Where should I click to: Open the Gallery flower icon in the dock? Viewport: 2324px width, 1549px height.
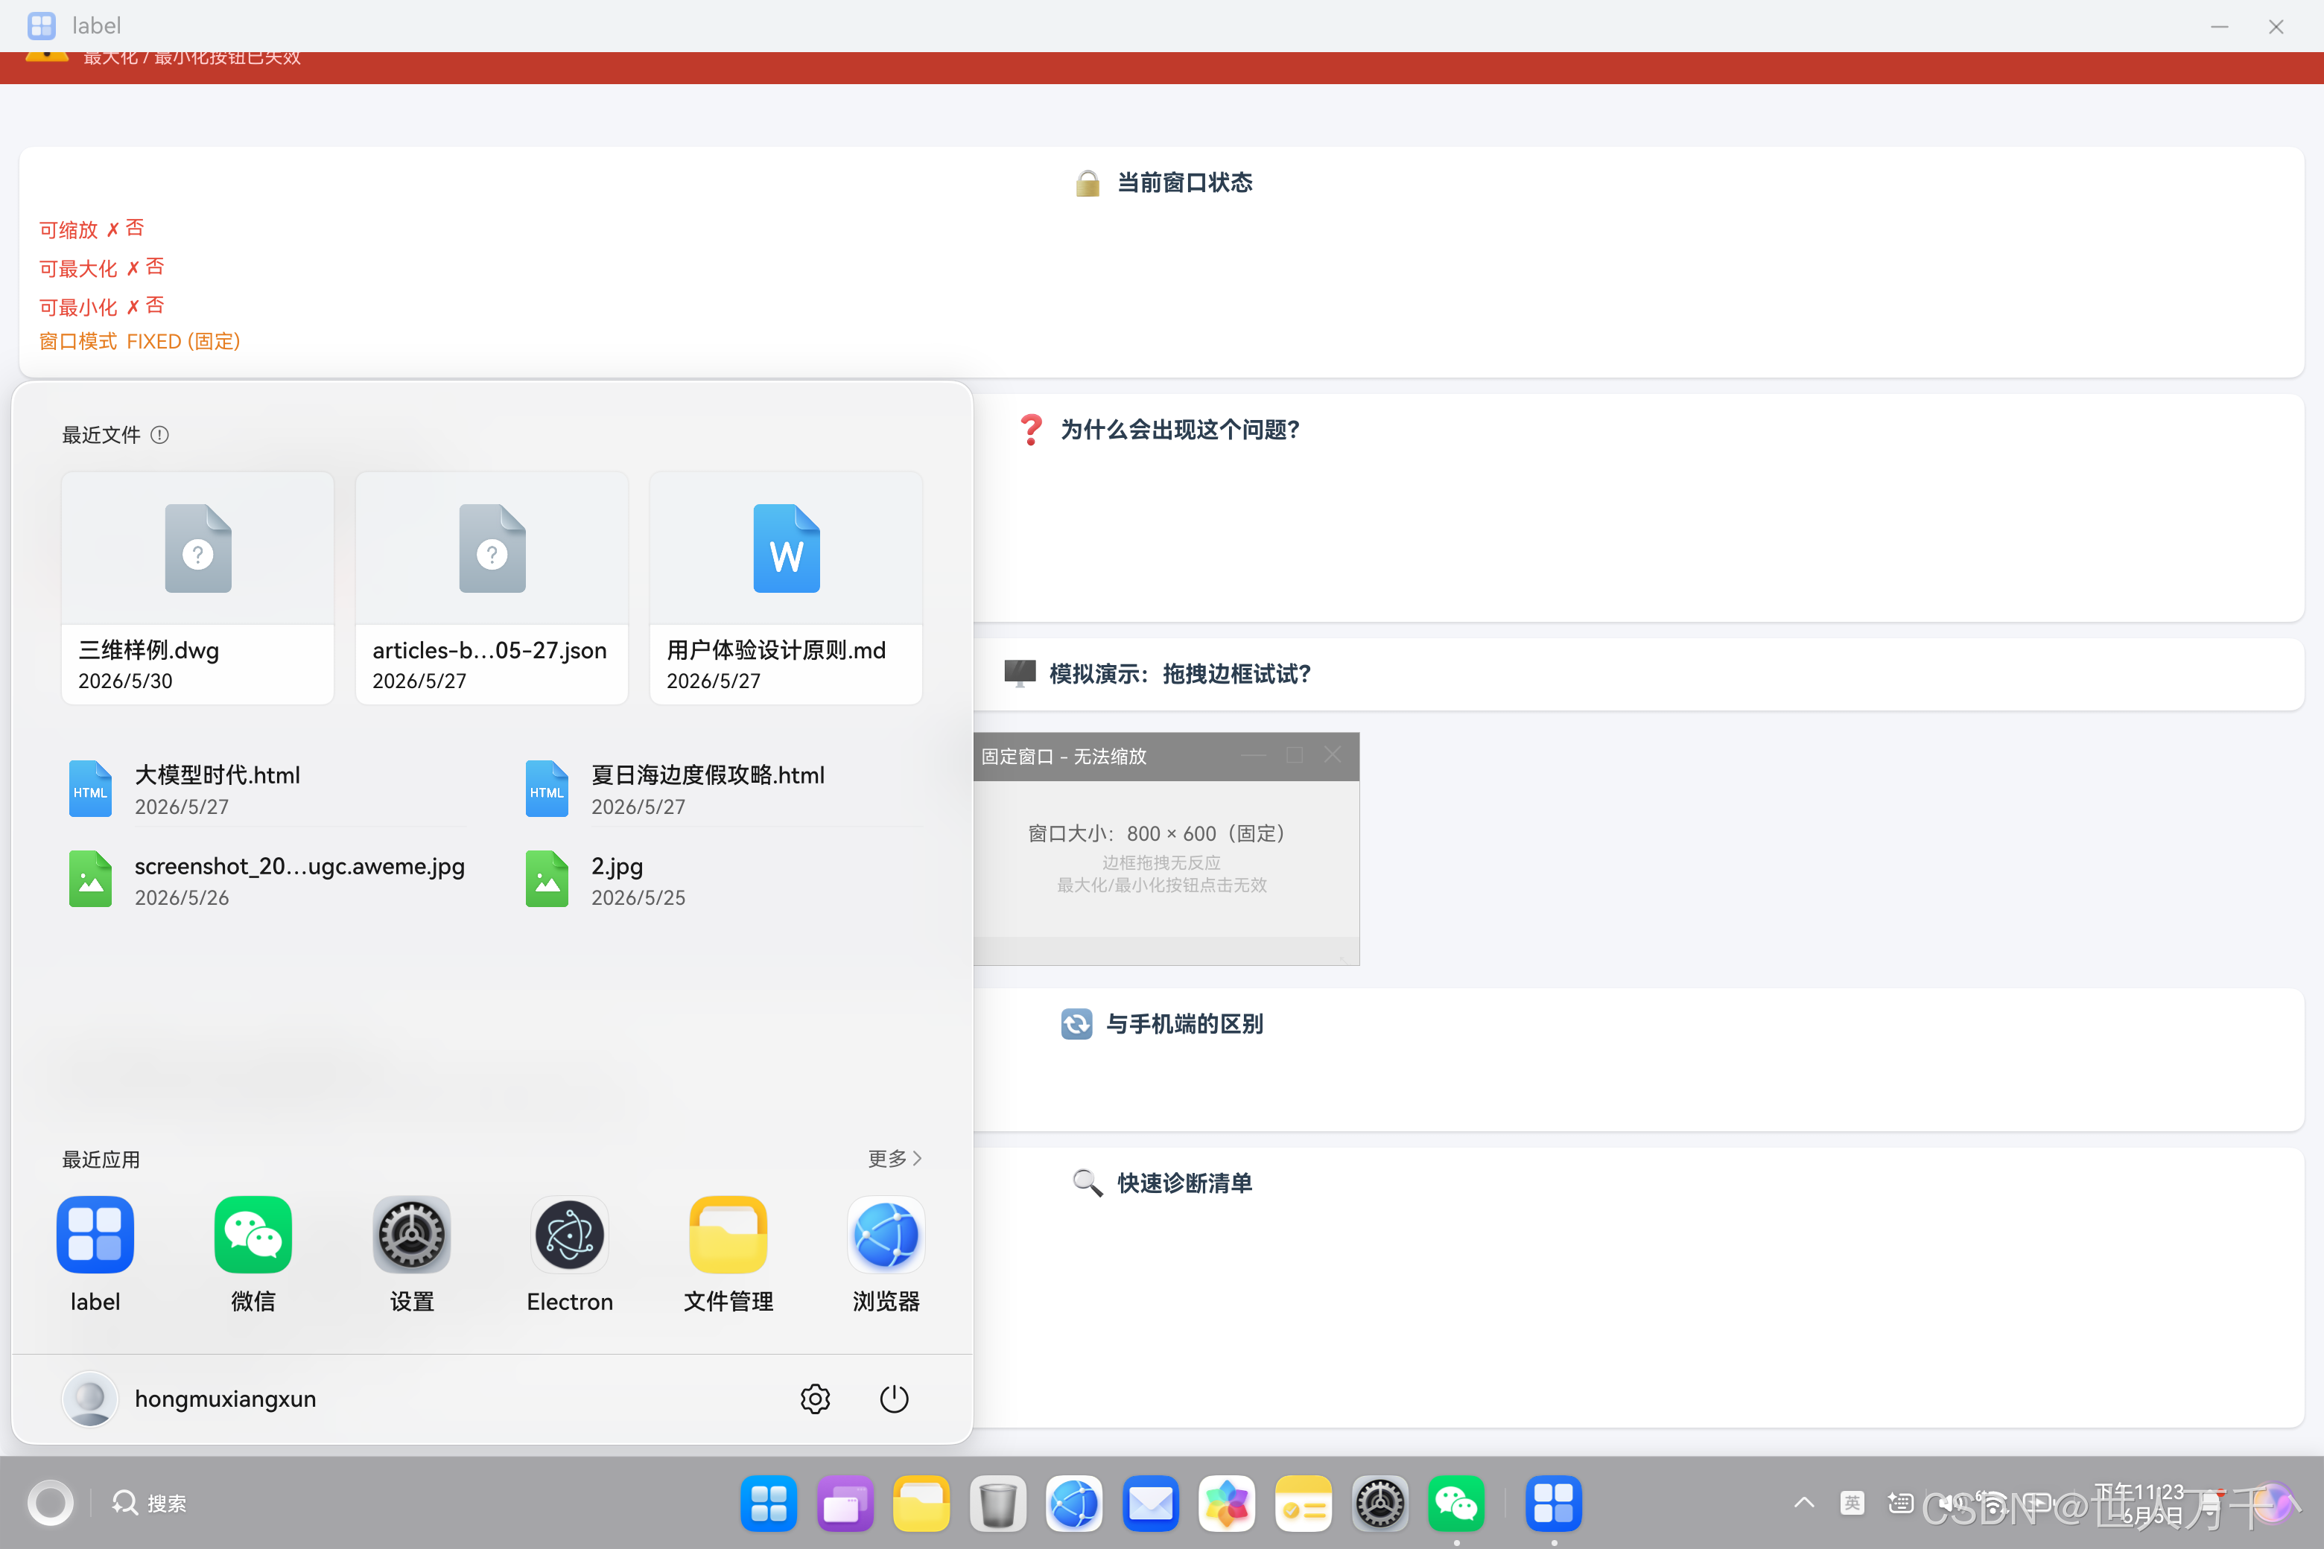tap(1228, 1503)
